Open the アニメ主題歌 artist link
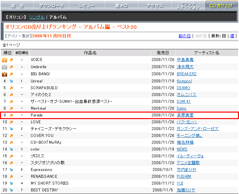This screenshot has width=239, height=194. tap(188, 163)
